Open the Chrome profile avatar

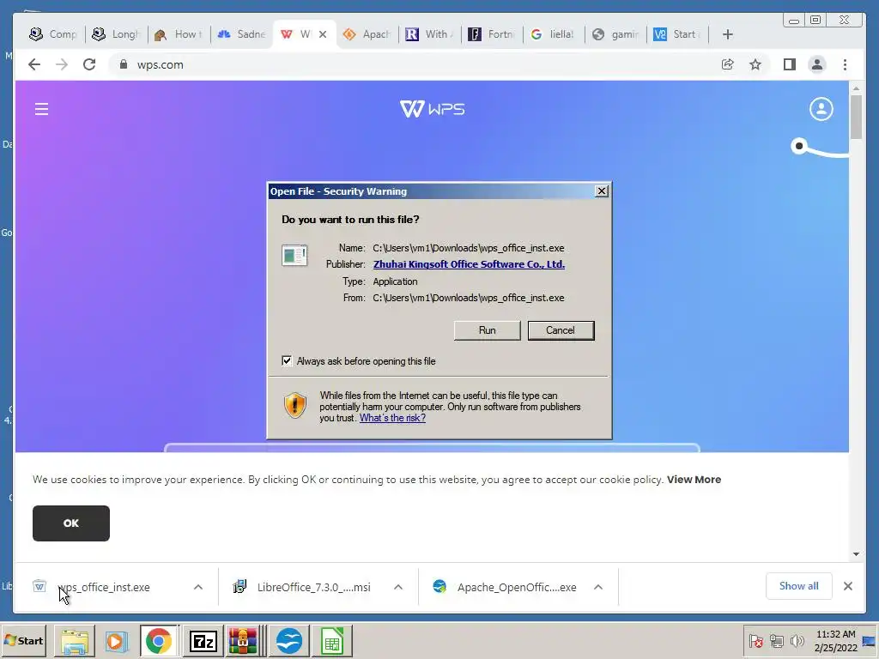pos(817,64)
